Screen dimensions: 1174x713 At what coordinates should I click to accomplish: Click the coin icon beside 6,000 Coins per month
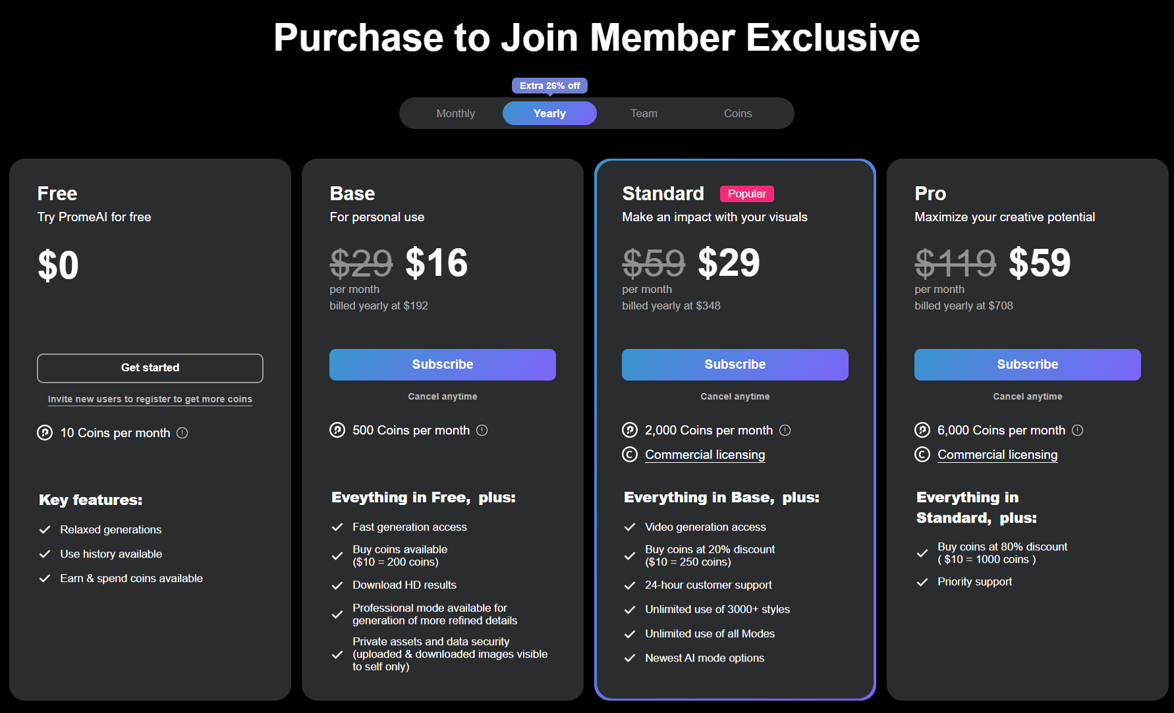pyautogui.click(x=922, y=430)
